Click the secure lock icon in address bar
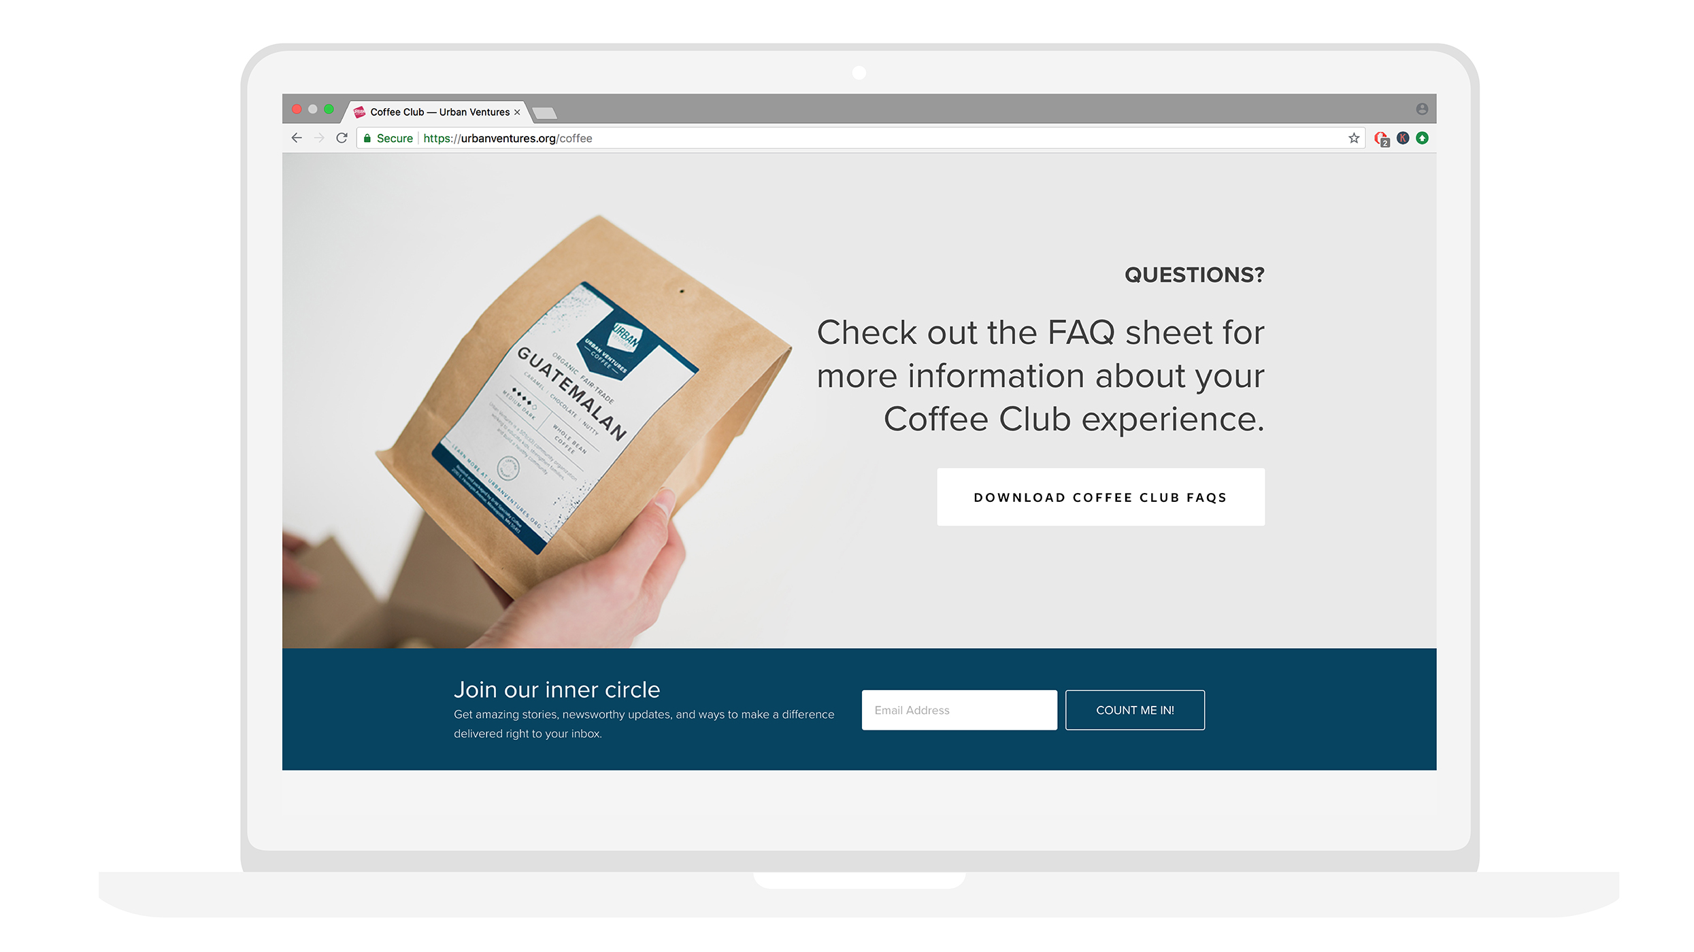Screen dimensions: 1694x952 click(367, 138)
